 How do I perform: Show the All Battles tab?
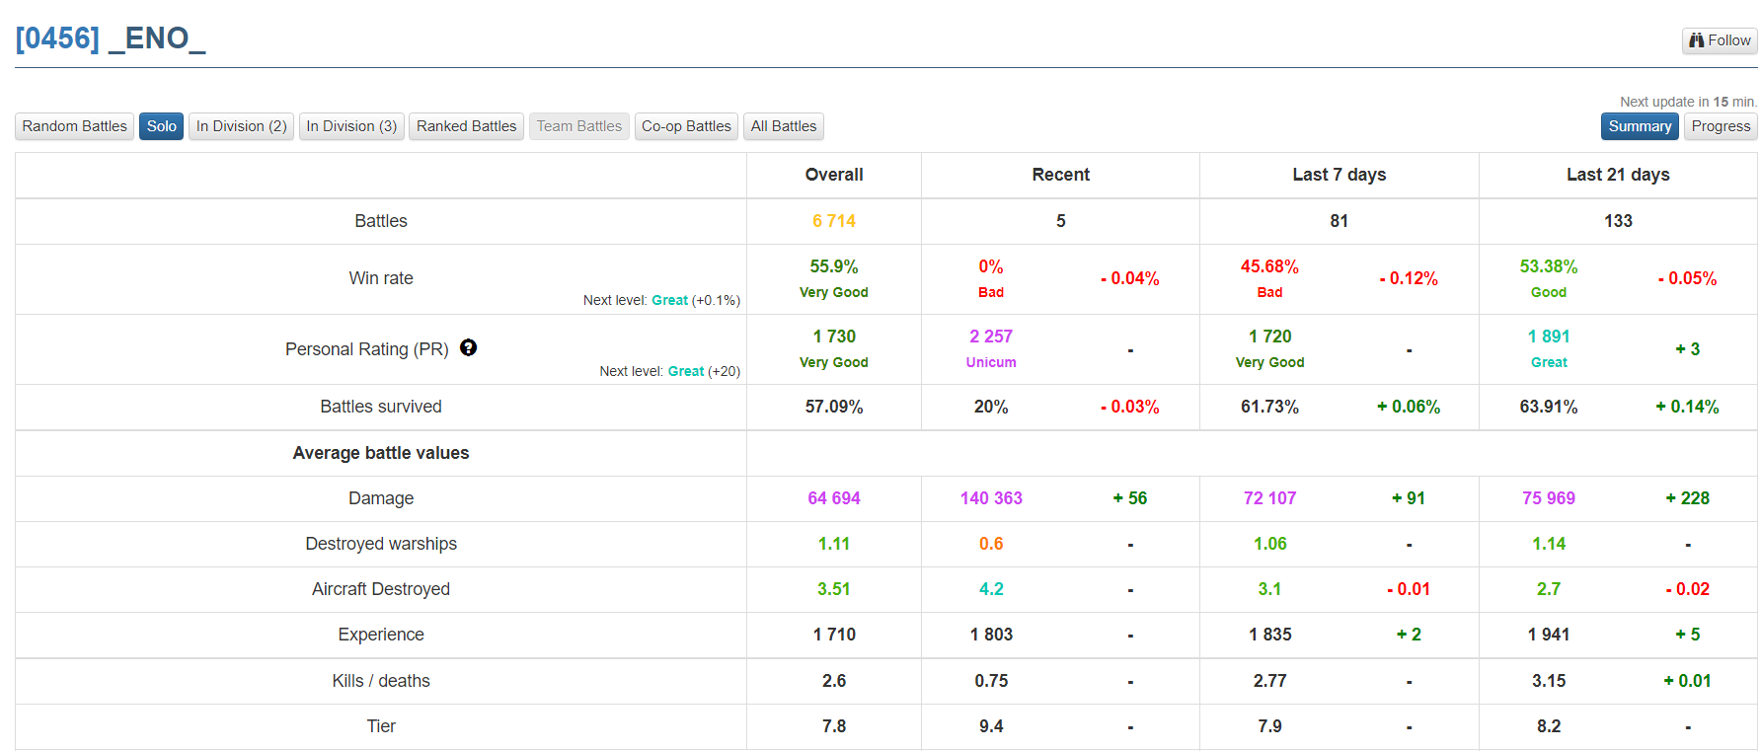pyautogui.click(x=784, y=126)
